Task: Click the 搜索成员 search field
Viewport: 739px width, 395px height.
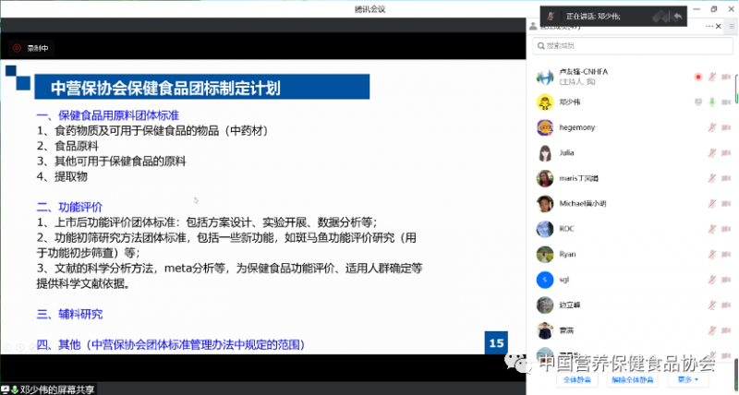Action: (633, 46)
